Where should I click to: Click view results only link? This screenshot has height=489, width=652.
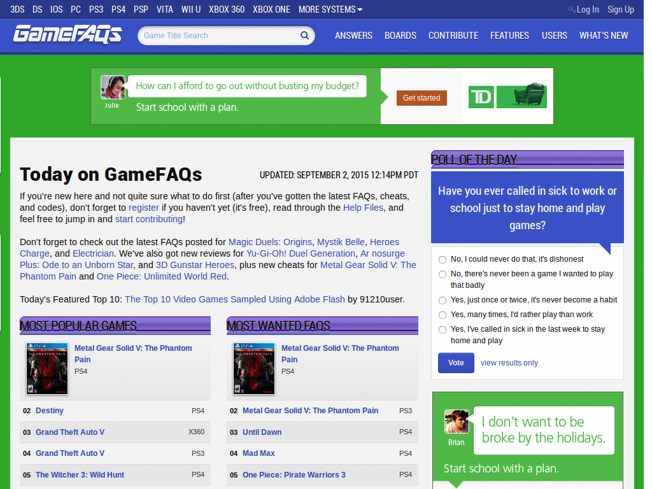coord(509,362)
